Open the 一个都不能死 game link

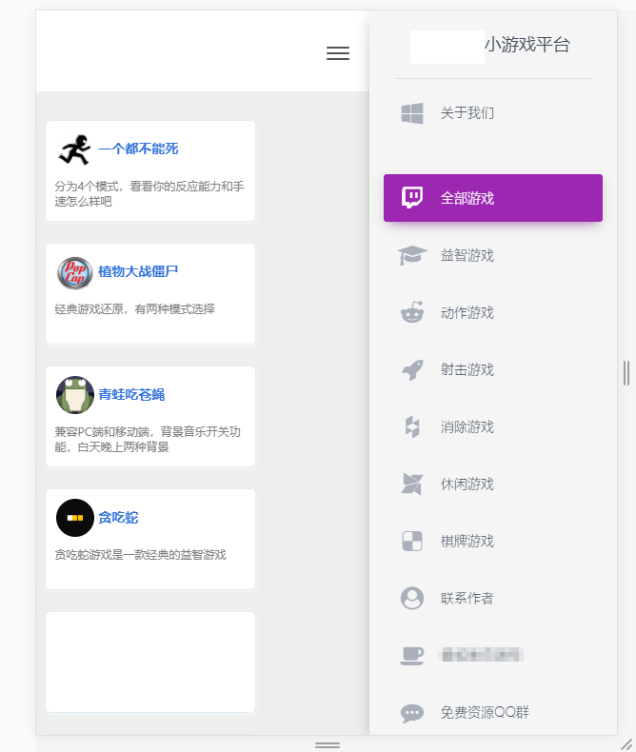[138, 148]
